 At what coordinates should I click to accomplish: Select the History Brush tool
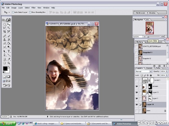(9, 40)
